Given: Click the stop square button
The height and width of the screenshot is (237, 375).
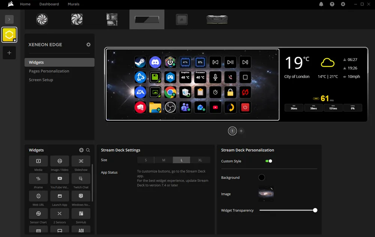Looking at the screenshot, I should (x=245, y=77).
